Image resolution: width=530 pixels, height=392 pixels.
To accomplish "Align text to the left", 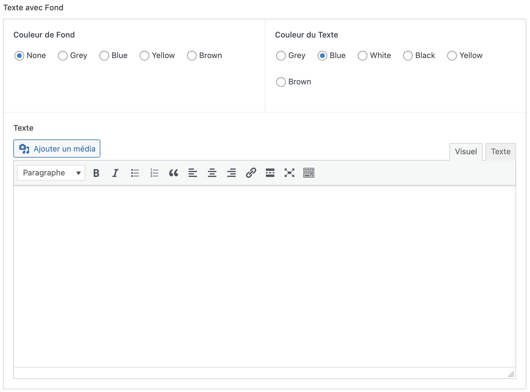I will (193, 173).
